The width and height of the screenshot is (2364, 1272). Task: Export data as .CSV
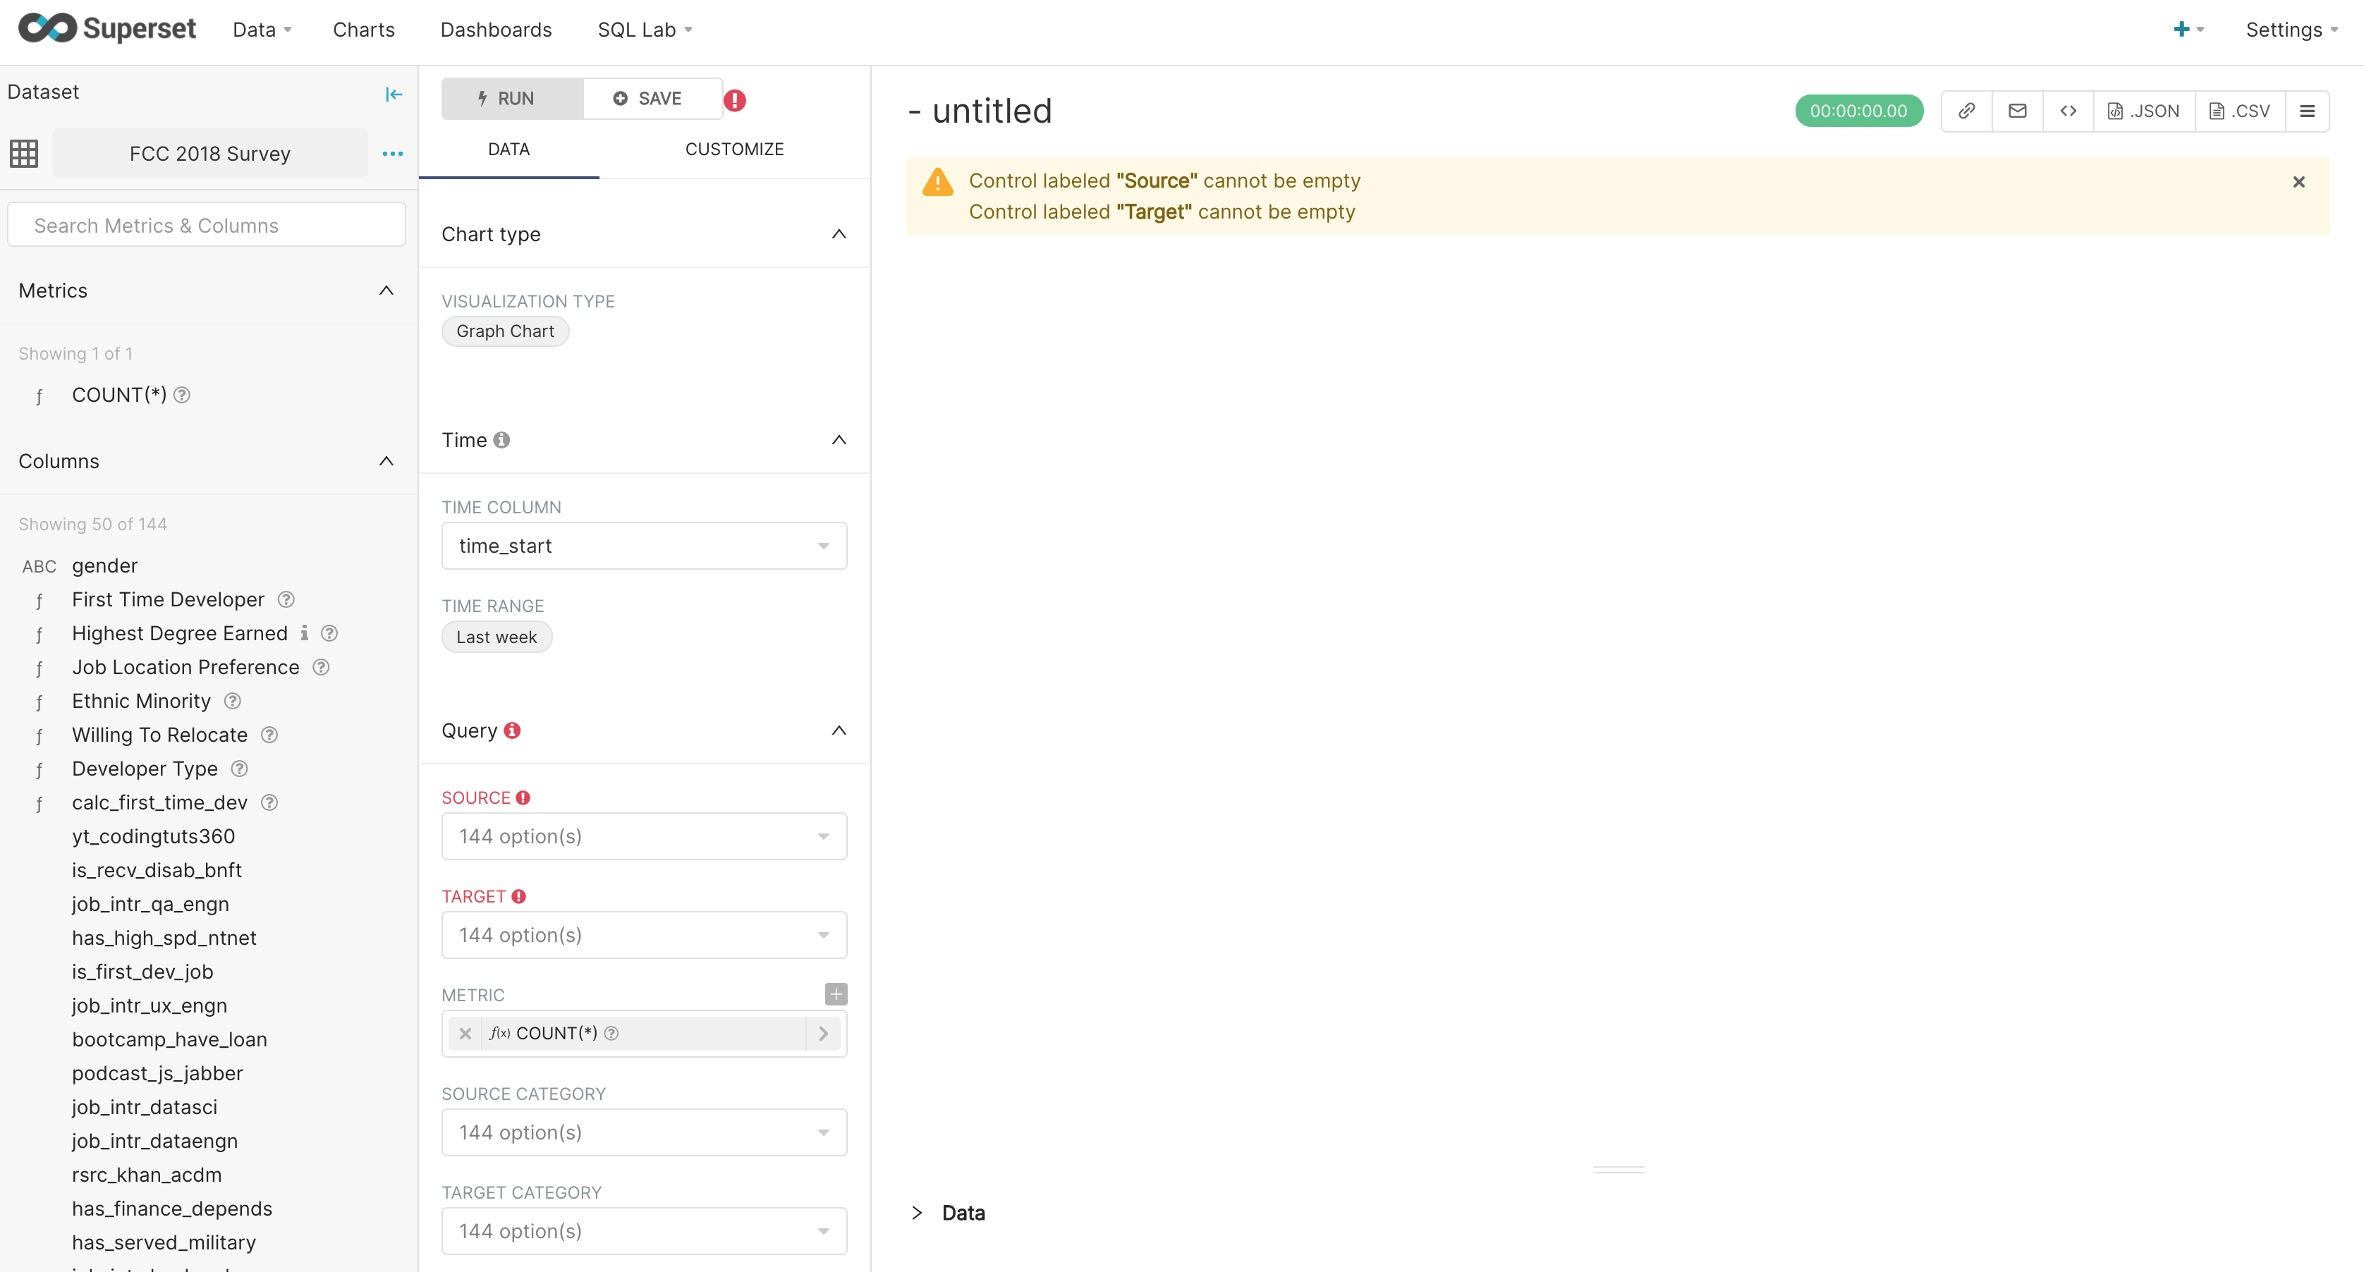(2239, 111)
